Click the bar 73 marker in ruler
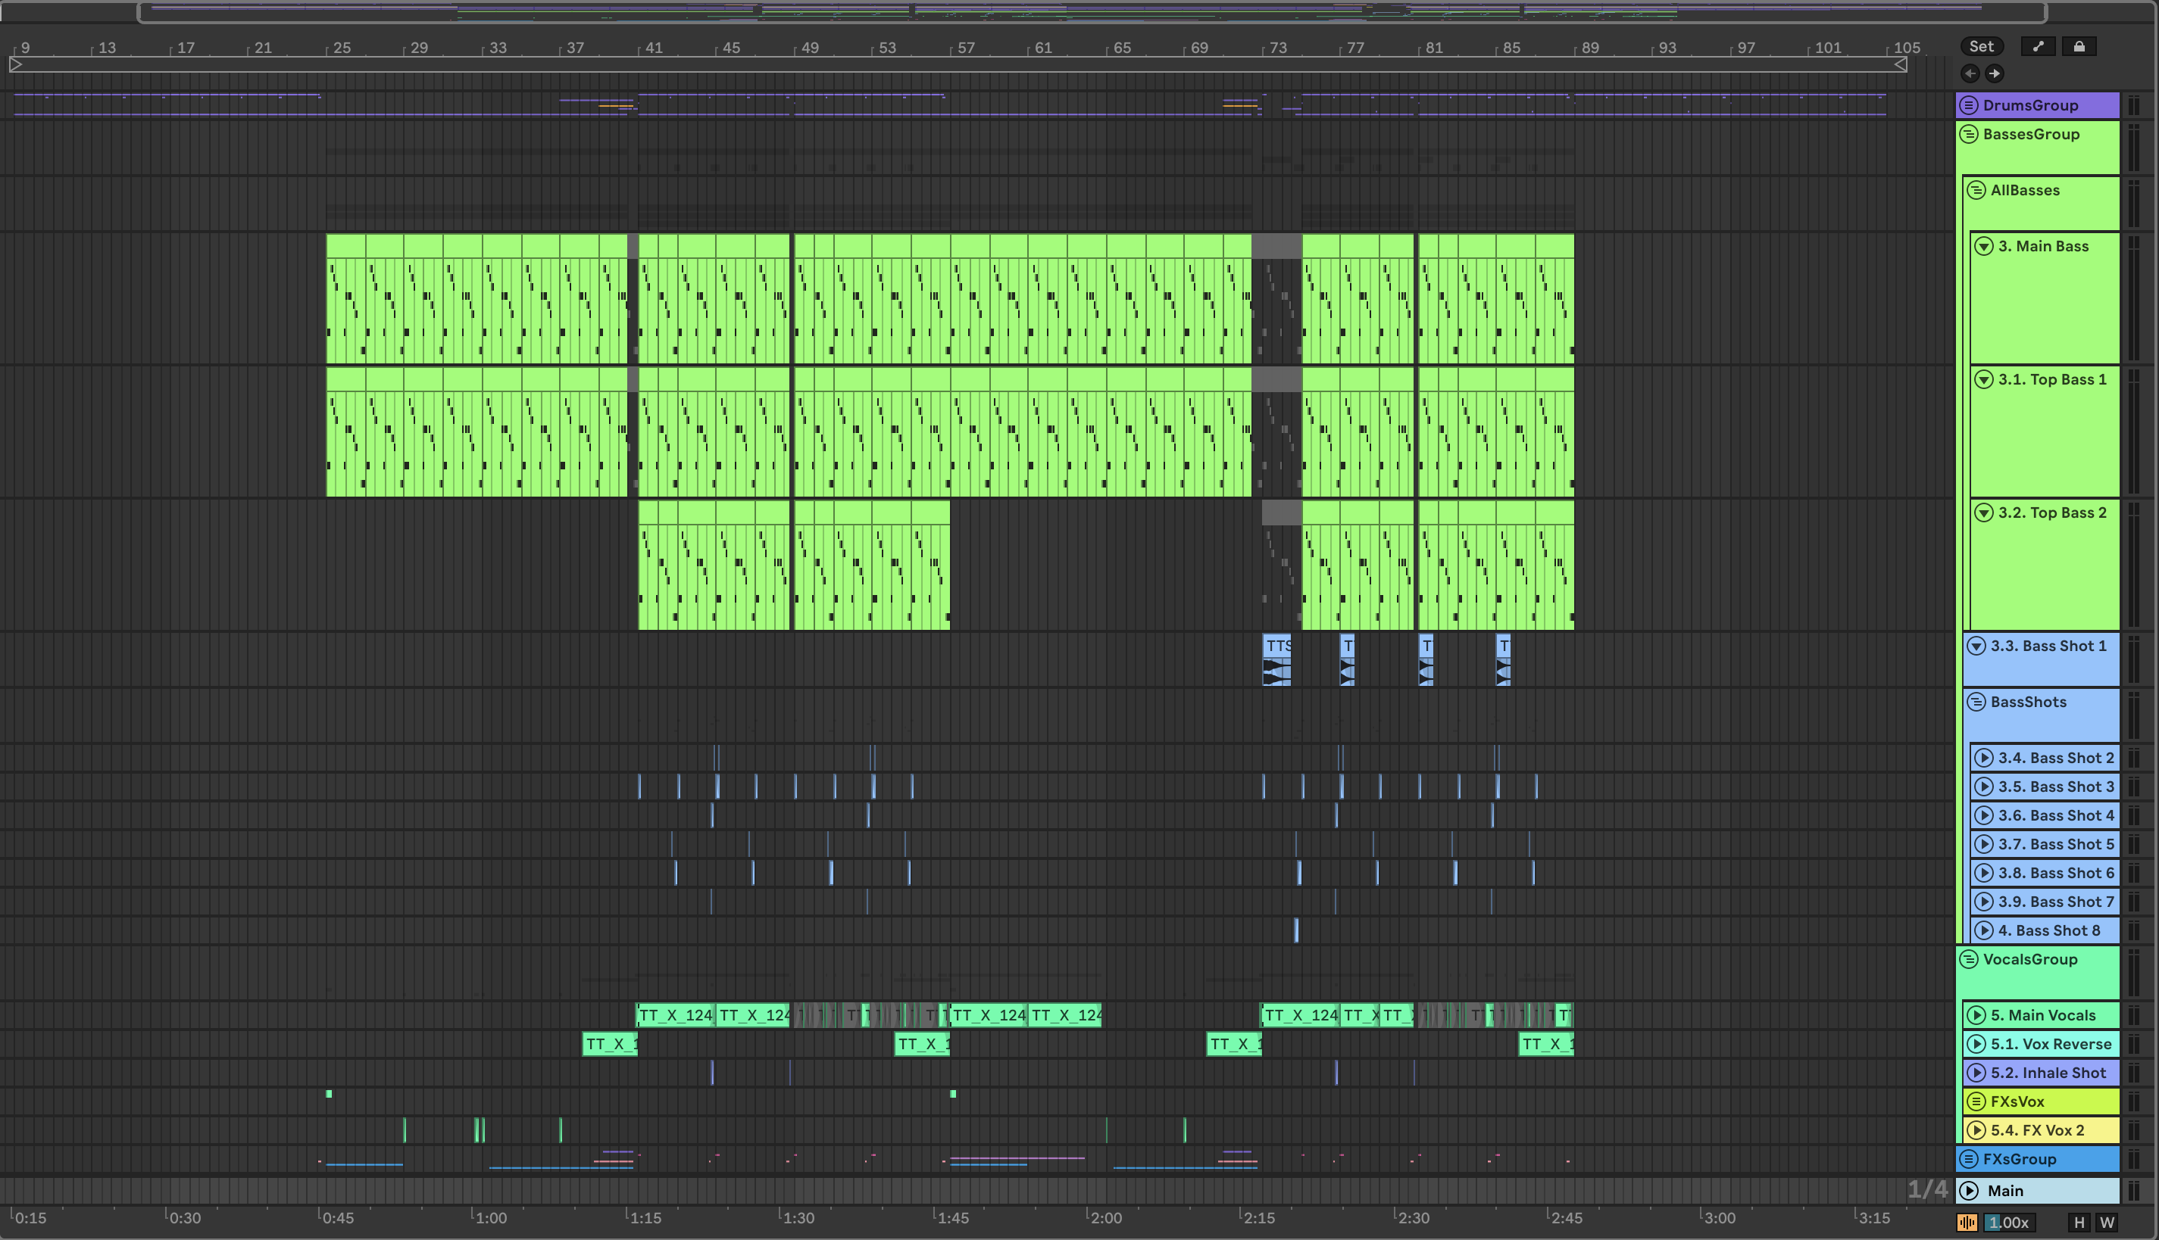The width and height of the screenshot is (2159, 1240). [1277, 48]
